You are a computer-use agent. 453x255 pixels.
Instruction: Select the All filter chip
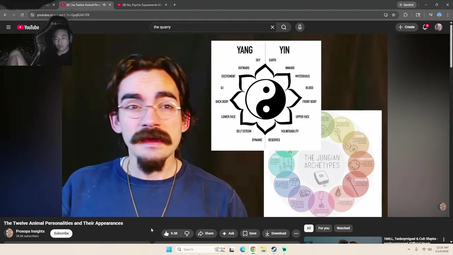tap(309, 228)
